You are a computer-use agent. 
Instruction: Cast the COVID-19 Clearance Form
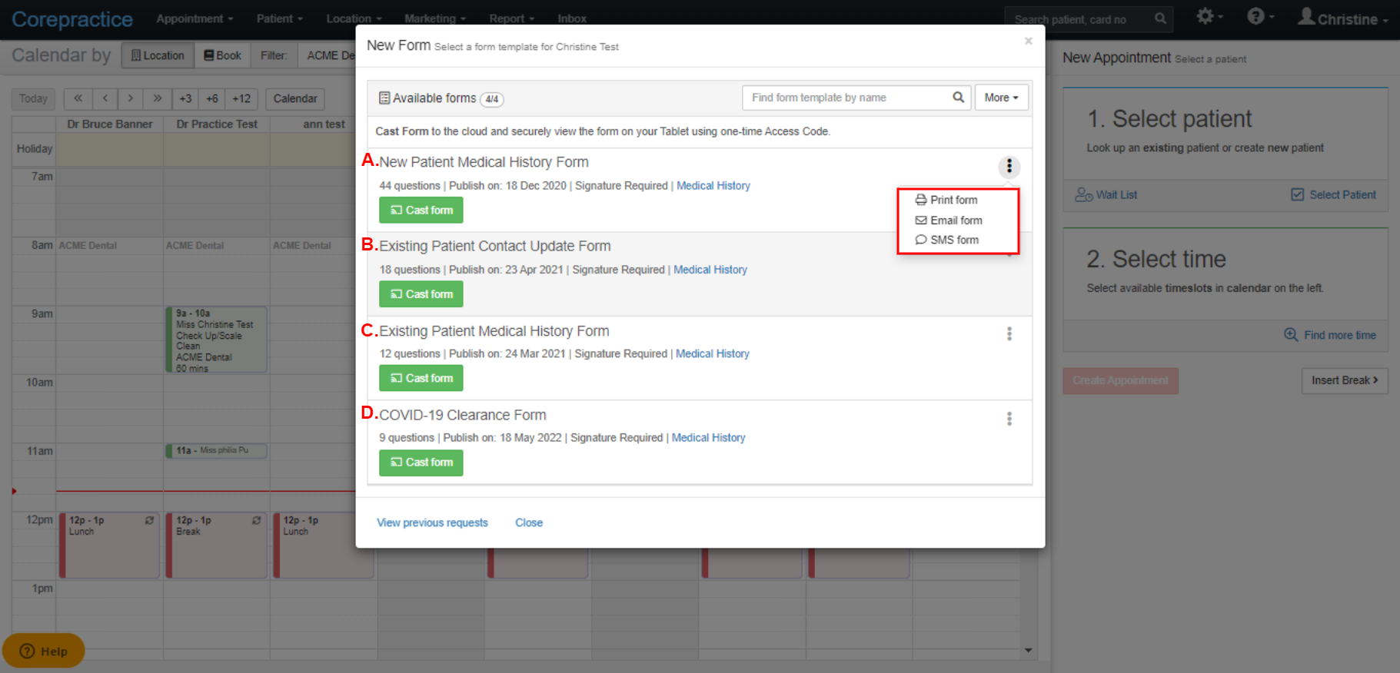tap(421, 462)
